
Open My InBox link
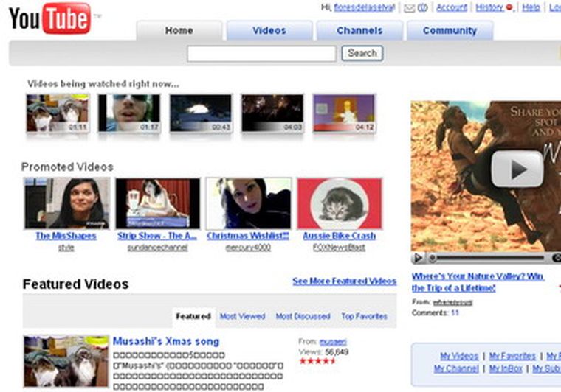(x=506, y=368)
